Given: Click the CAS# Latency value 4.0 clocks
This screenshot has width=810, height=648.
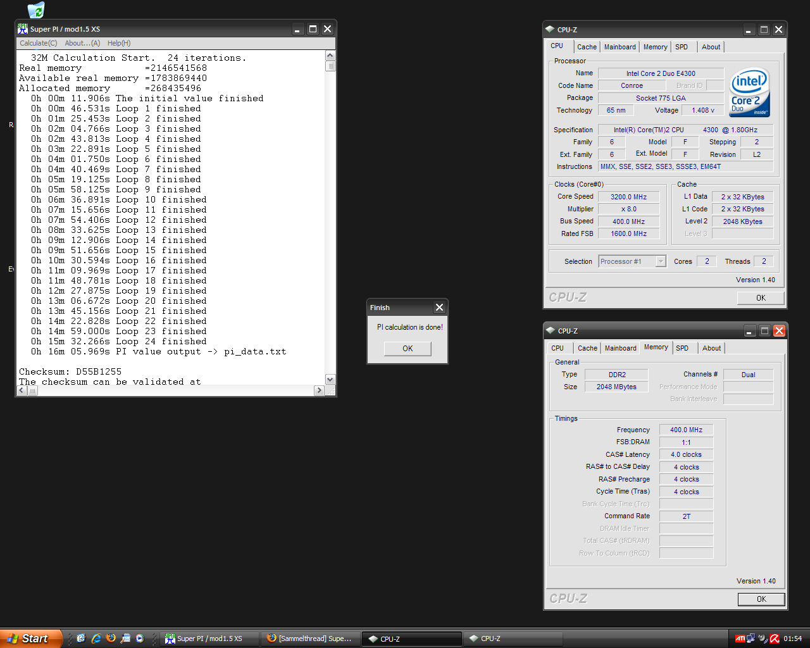Looking at the screenshot, I should (686, 454).
